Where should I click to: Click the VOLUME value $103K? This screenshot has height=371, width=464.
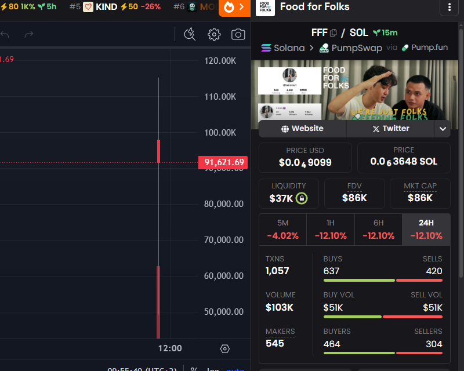(280, 307)
